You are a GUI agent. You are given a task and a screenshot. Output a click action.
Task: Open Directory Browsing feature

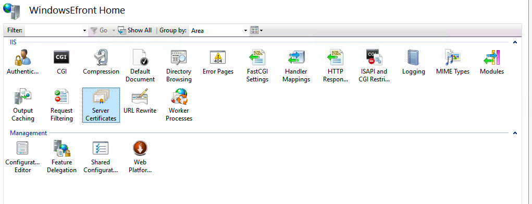tap(179, 66)
